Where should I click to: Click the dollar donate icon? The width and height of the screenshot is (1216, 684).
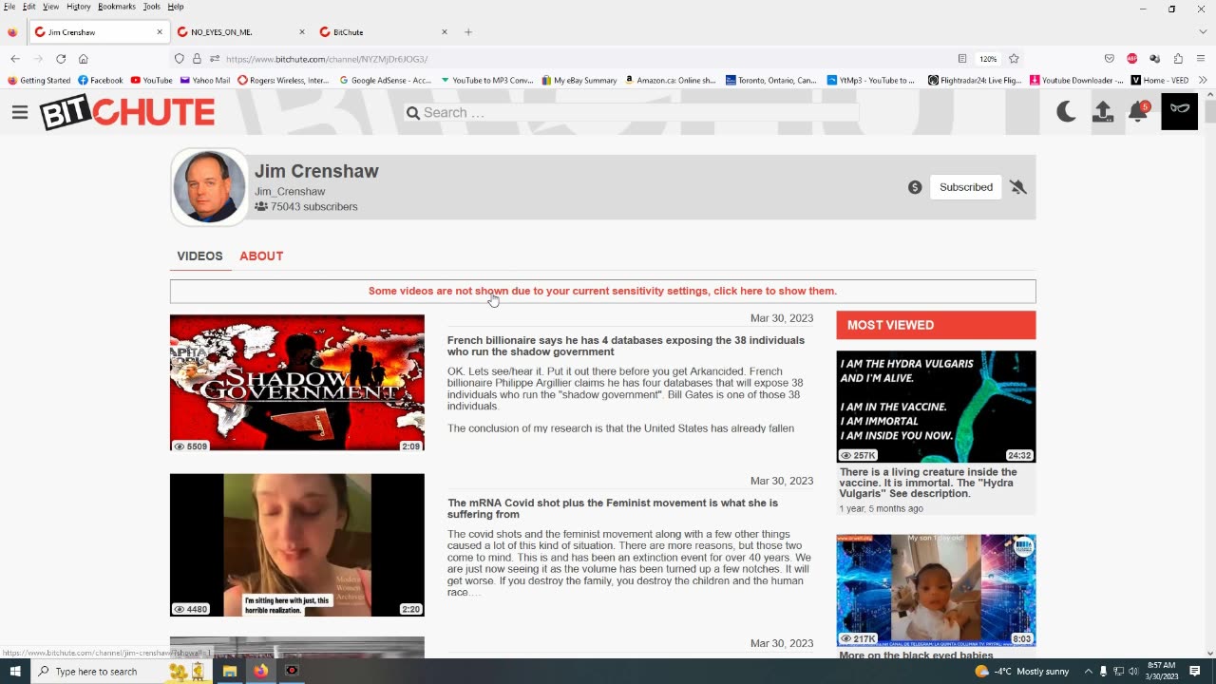click(915, 187)
